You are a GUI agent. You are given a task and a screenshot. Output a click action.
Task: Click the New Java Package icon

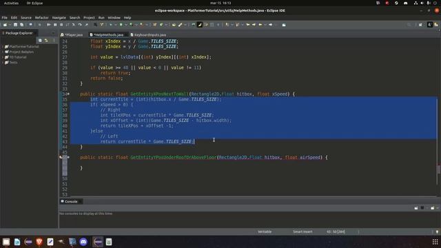click(x=154, y=25)
